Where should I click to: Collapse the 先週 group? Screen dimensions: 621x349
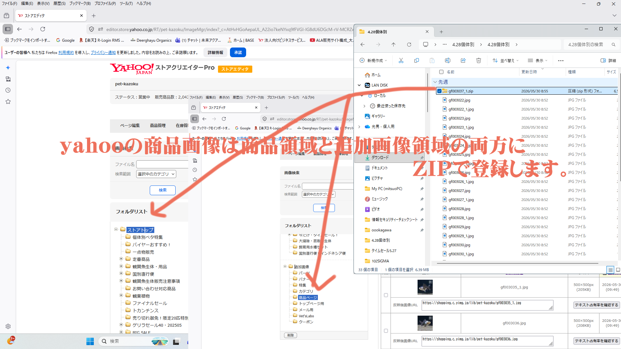(435, 82)
